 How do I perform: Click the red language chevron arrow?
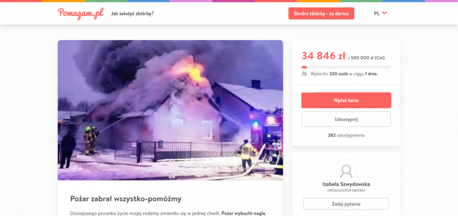tap(384, 13)
